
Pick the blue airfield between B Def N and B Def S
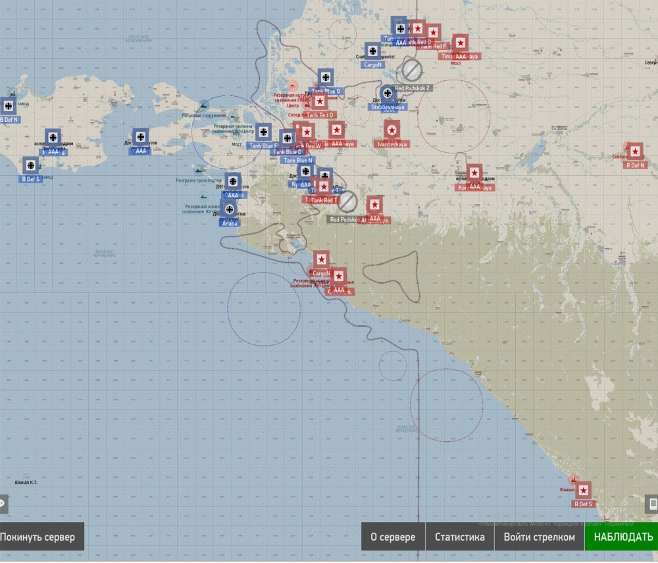tap(53, 138)
